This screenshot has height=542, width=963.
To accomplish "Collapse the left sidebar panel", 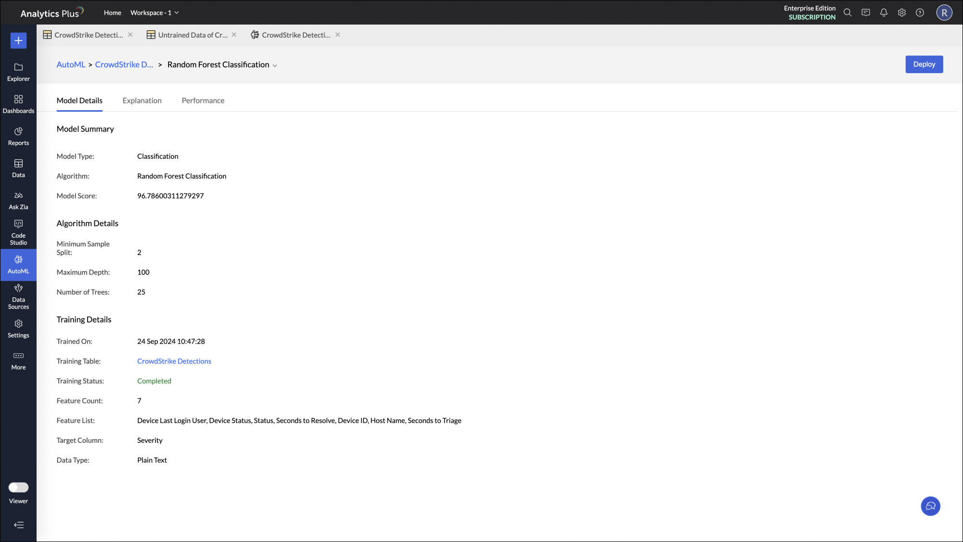I will point(18,525).
